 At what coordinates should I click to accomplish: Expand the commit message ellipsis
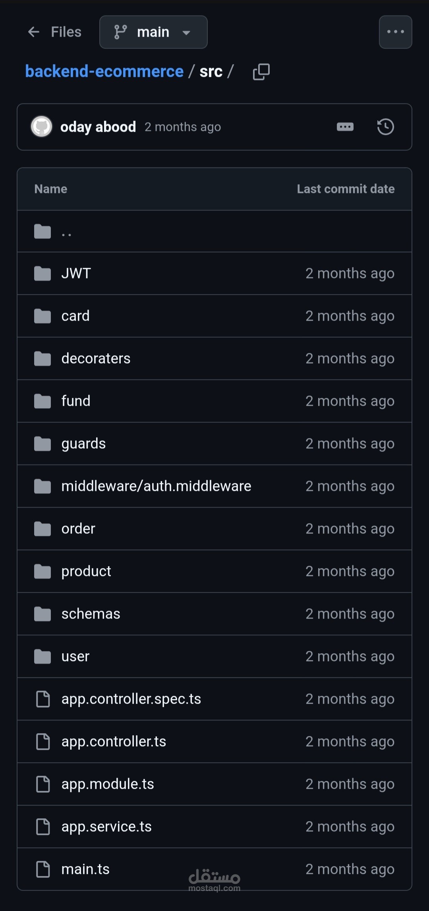[345, 127]
